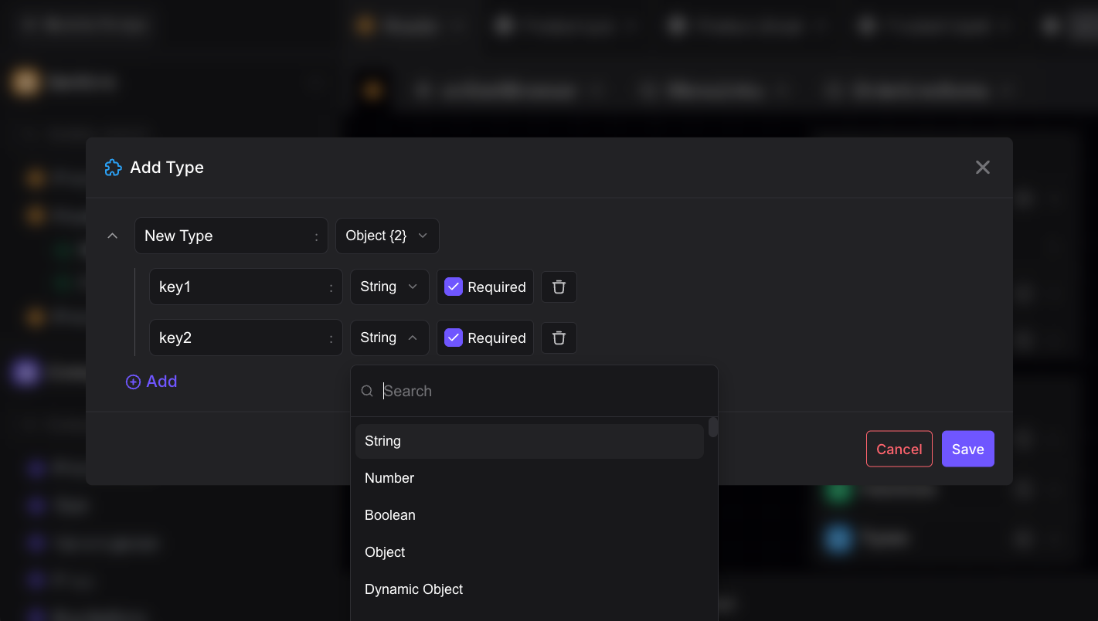Save the new type
1098x621 pixels.
968,449
